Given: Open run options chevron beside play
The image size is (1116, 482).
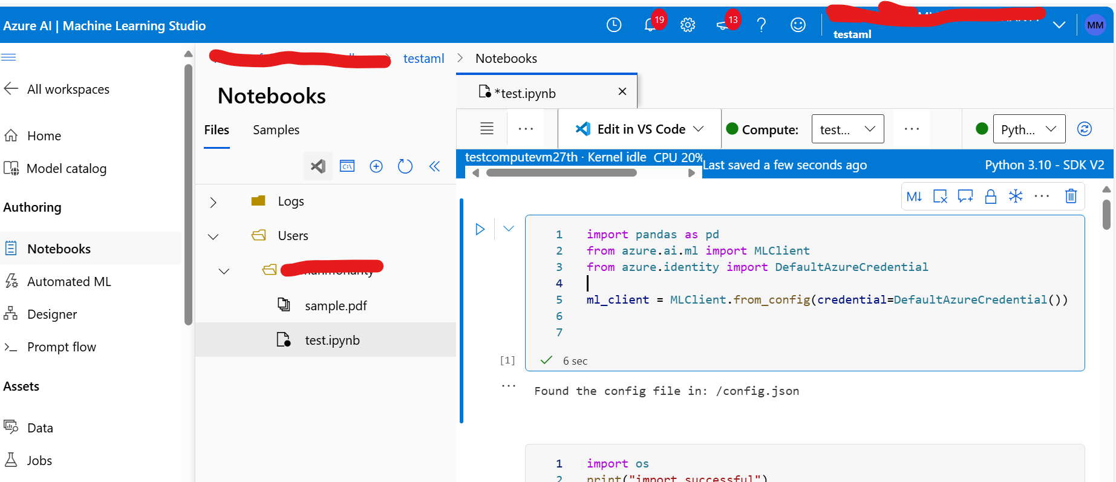Looking at the screenshot, I should [509, 229].
